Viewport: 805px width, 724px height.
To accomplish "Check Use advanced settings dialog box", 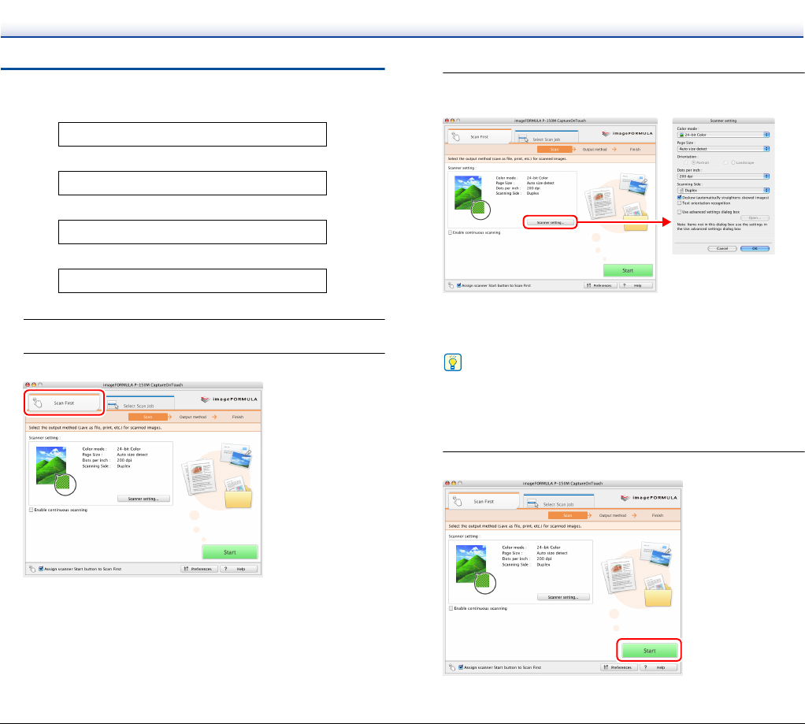I will coord(680,211).
